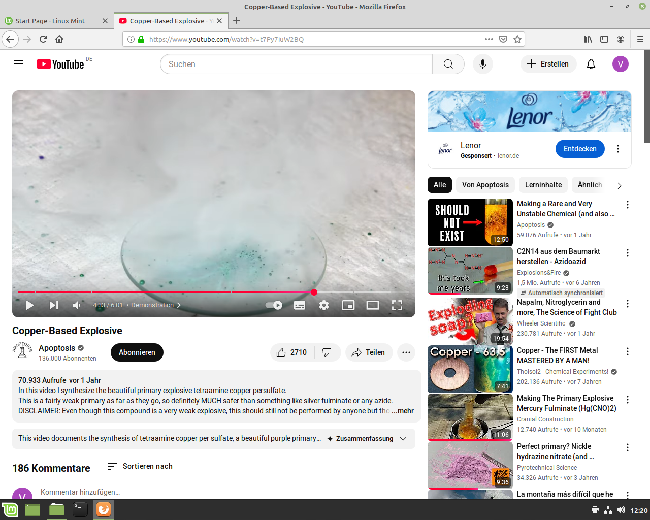Open Sortieren nach comment sorting
Screen dimensions: 650x520
(140, 466)
